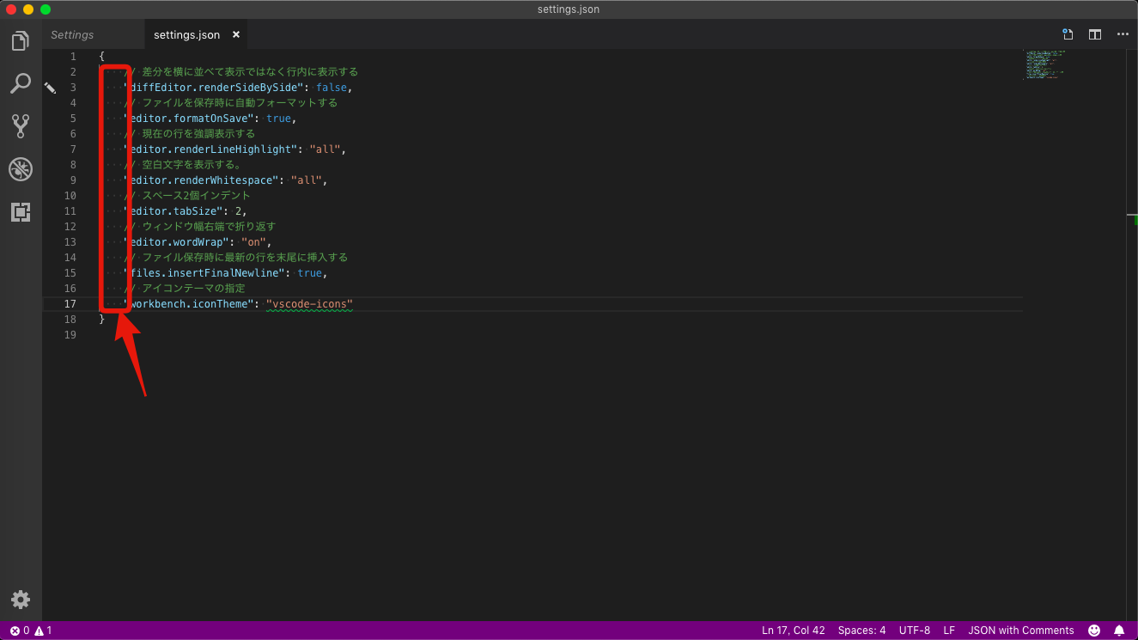
Task: Click the minimap code preview
Action: pos(1044,64)
